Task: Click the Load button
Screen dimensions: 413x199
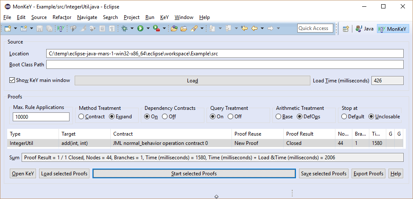Action: coord(192,81)
